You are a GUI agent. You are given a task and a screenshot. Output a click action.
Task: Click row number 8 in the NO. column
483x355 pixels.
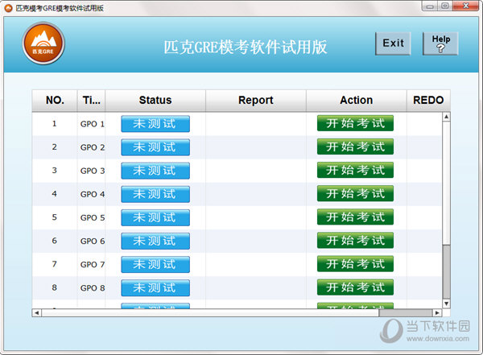(x=54, y=288)
